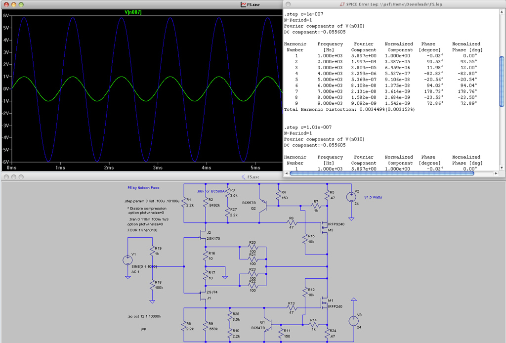Click the scroll right arrow in Error Log

coord(496,173)
